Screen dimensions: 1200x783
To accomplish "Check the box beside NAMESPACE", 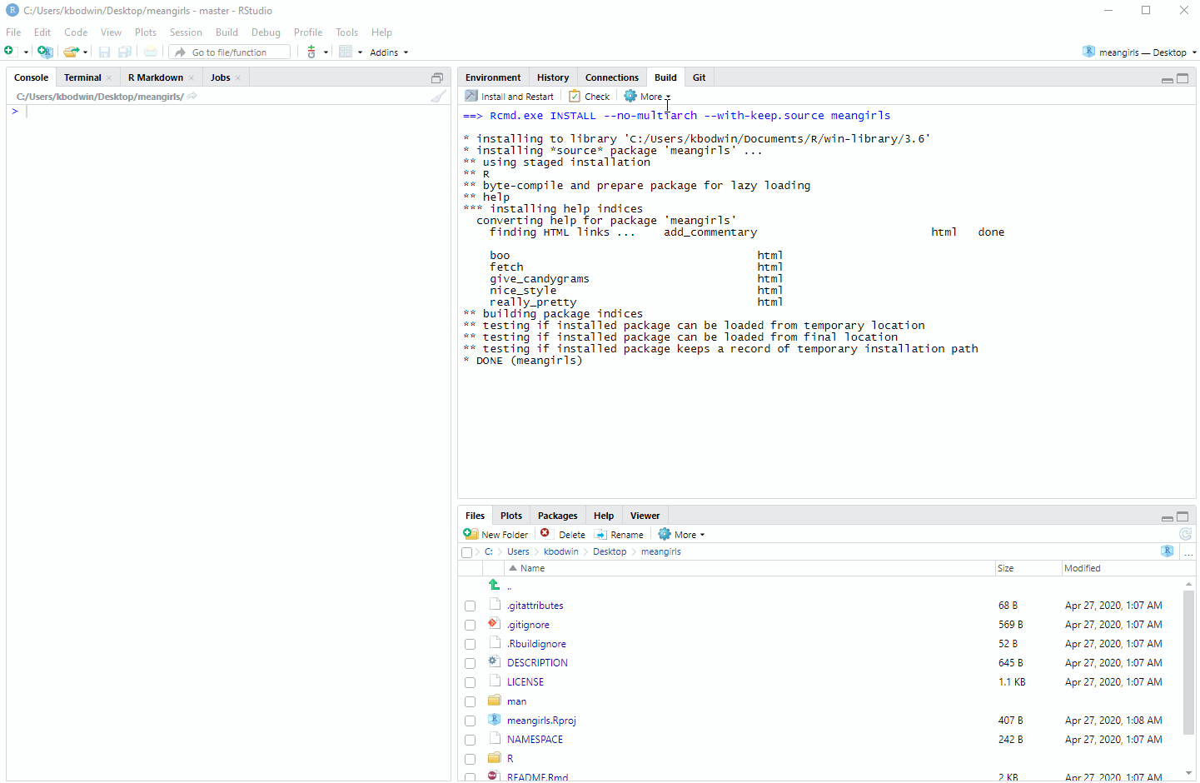I will pyautogui.click(x=471, y=741).
